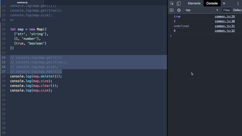Activate the inspect element picker icon
The height and width of the screenshot is (136, 242).
pyautogui.click(x=172, y=3)
